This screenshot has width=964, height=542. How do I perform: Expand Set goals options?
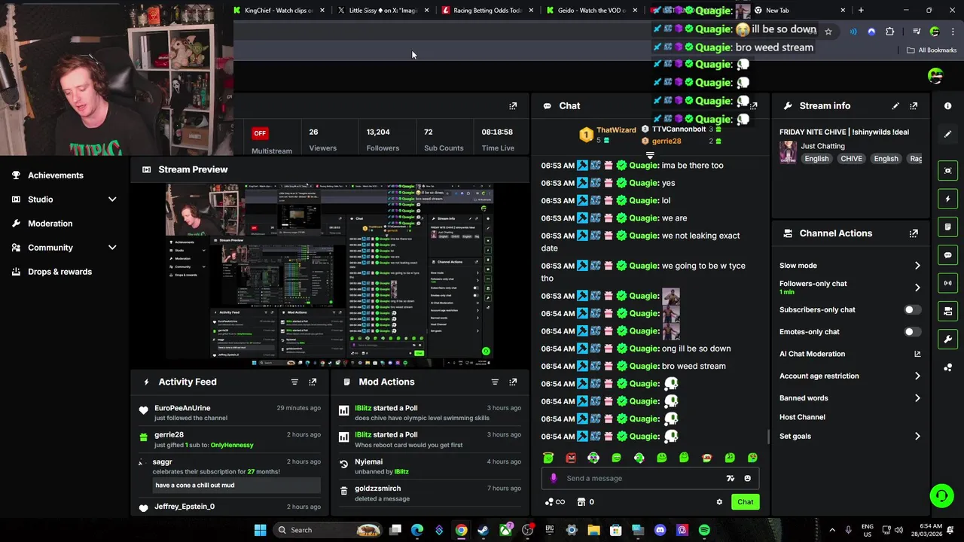click(917, 436)
